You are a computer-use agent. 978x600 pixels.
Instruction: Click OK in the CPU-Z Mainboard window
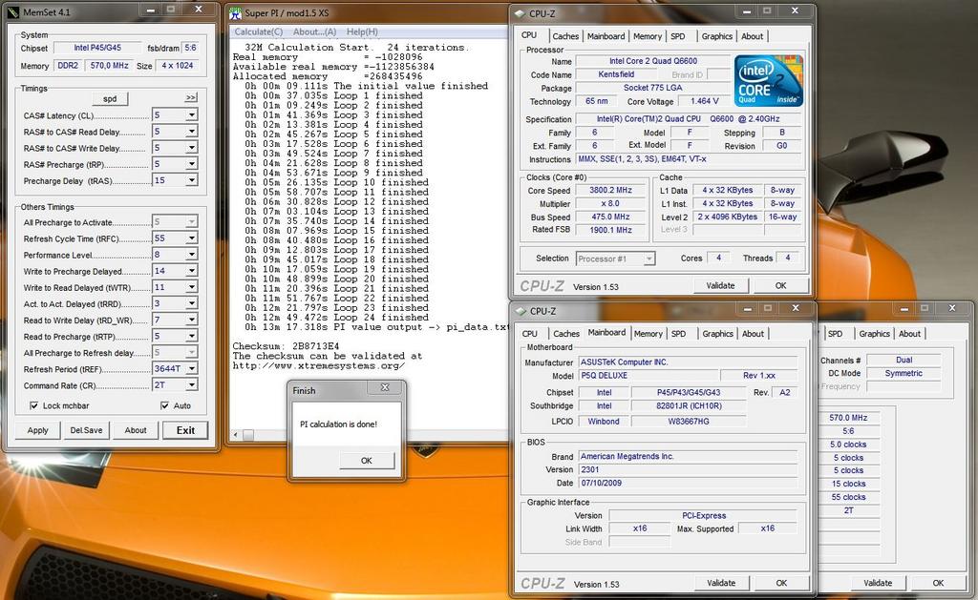781,583
